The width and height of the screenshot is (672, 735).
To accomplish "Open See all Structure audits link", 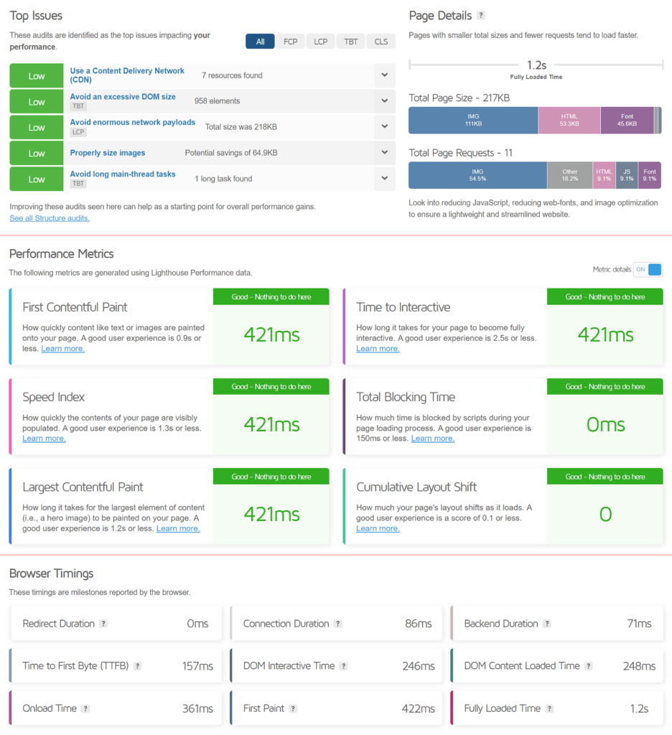I will [x=49, y=217].
